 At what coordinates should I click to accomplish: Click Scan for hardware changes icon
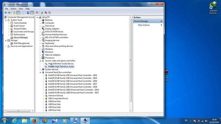coord(37,13)
